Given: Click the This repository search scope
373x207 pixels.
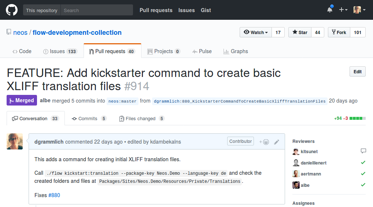Looking at the screenshot, I should pos(42,10).
